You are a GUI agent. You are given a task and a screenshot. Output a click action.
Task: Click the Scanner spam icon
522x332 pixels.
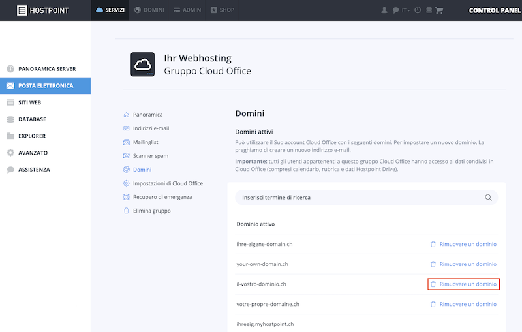[x=126, y=156]
